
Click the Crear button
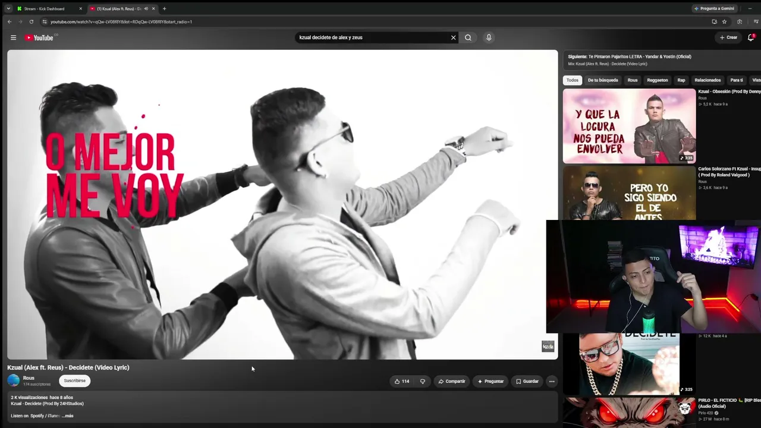(x=728, y=37)
